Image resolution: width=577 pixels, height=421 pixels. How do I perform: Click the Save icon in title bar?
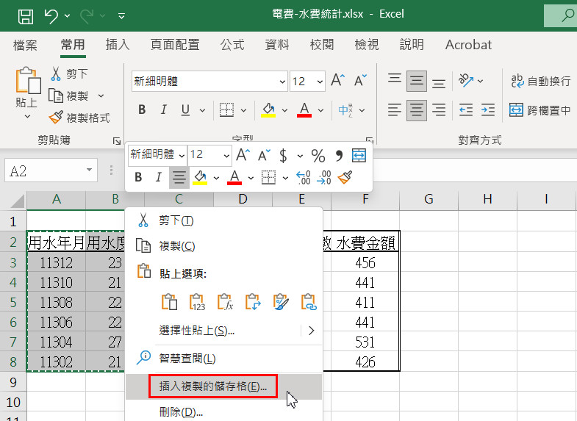pos(24,15)
